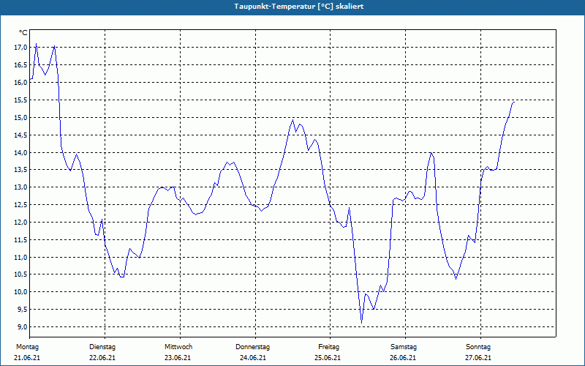Select the 10,0 y-axis value
The width and height of the screenshot is (585, 366).
(x=21, y=291)
